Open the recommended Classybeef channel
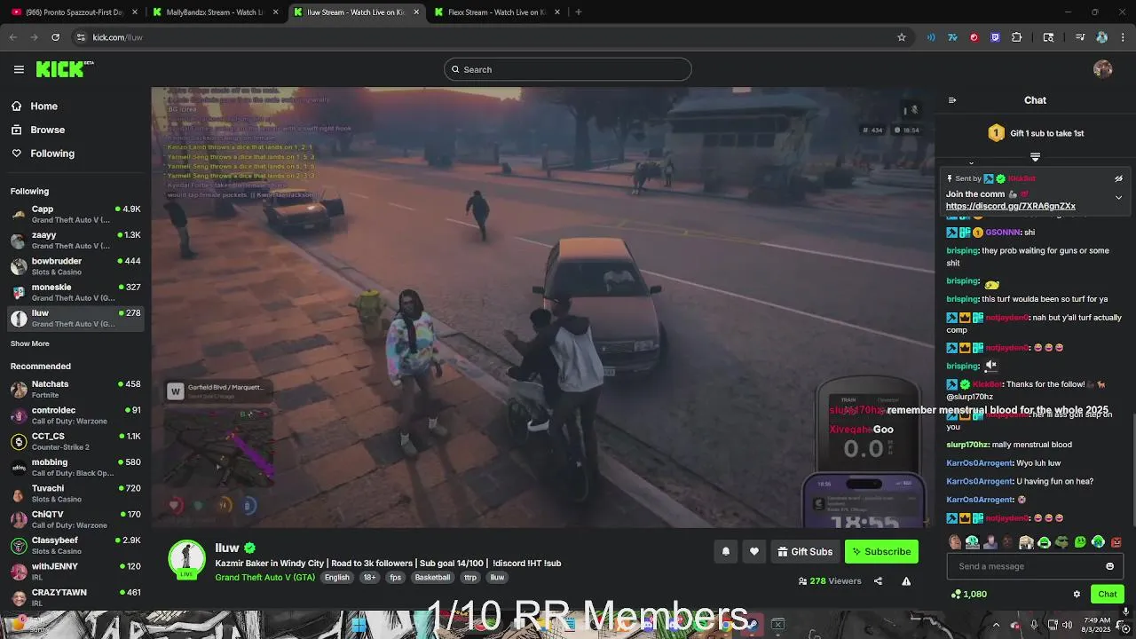Viewport: 1136px width, 639px height. 75,545
